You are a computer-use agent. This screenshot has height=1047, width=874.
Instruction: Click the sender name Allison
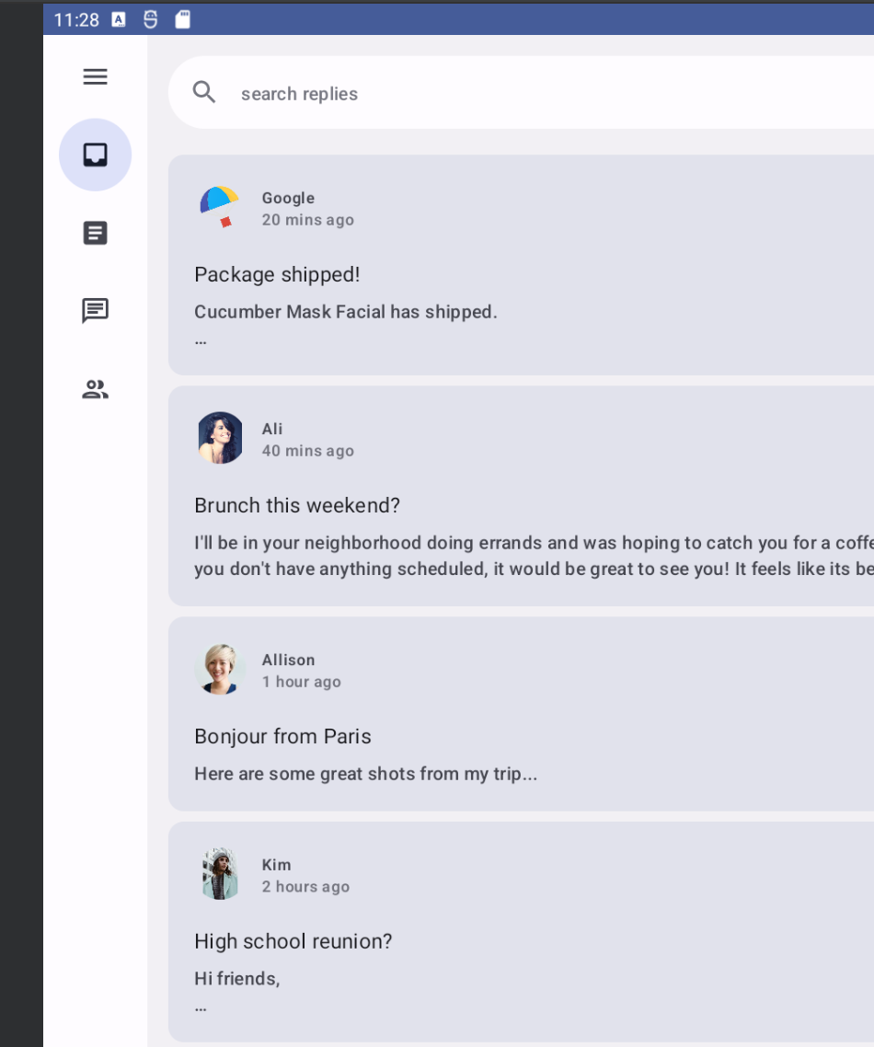[x=288, y=660]
